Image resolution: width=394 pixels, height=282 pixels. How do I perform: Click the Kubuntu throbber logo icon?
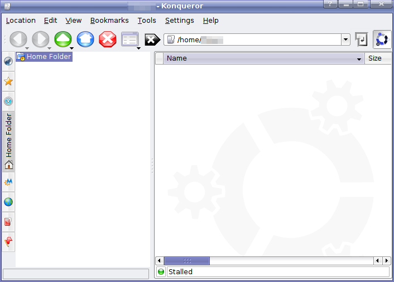coord(382,39)
